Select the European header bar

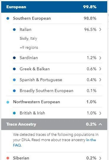[54, 7]
